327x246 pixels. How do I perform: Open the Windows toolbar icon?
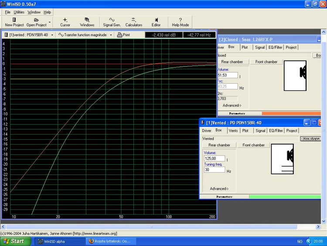pos(87,22)
